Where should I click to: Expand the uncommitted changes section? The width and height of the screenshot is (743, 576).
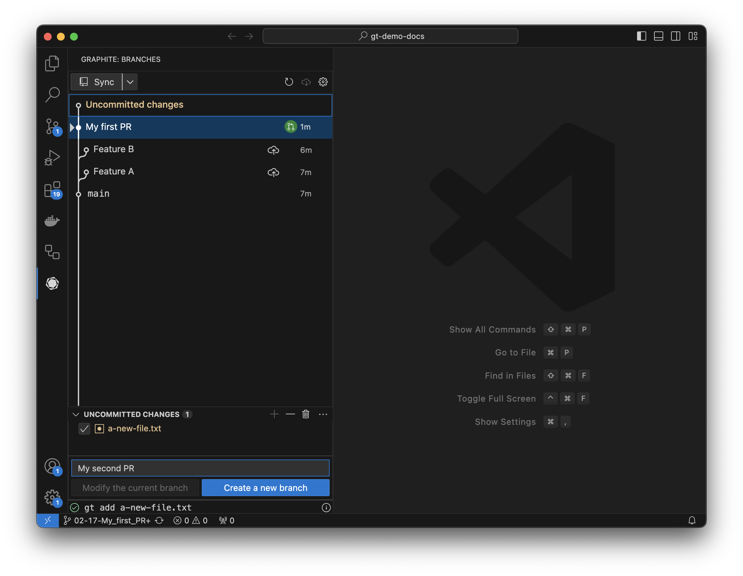pos(76,414)
